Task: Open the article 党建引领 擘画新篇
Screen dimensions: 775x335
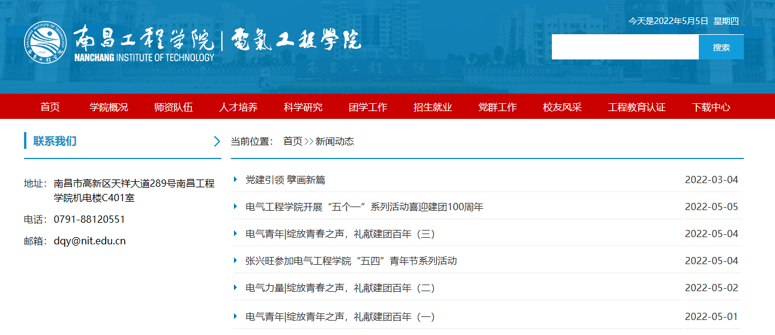Action: [286, 180]
